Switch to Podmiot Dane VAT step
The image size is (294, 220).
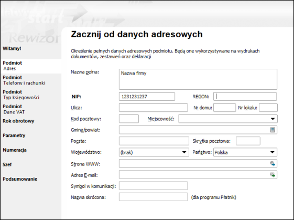tap(14, 109)
